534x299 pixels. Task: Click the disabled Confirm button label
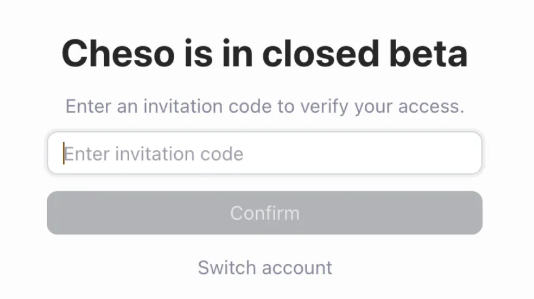(x=265, y=213)
